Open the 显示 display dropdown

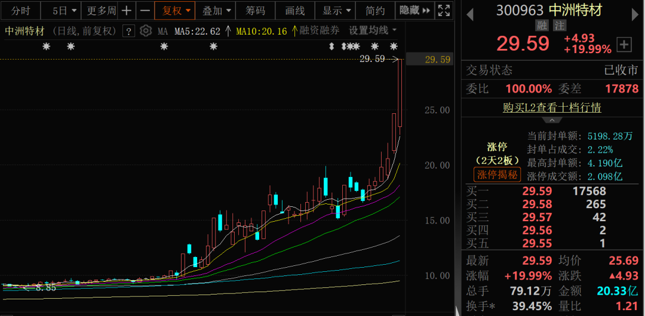[x=336, y=11]
